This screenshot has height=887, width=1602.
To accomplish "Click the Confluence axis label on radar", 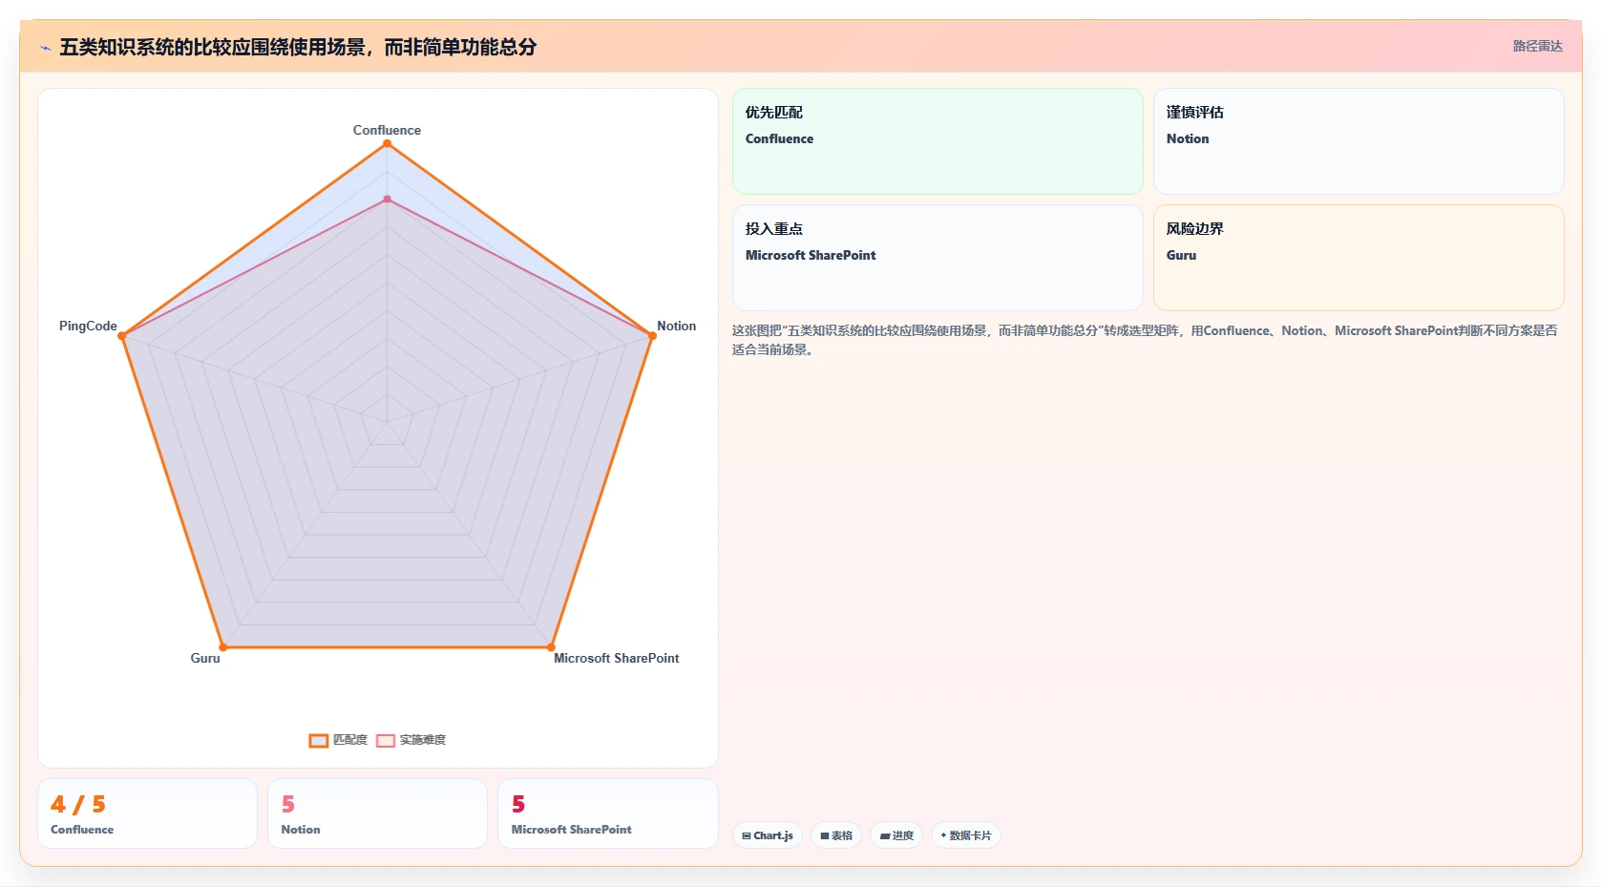I will click(387, 130).
